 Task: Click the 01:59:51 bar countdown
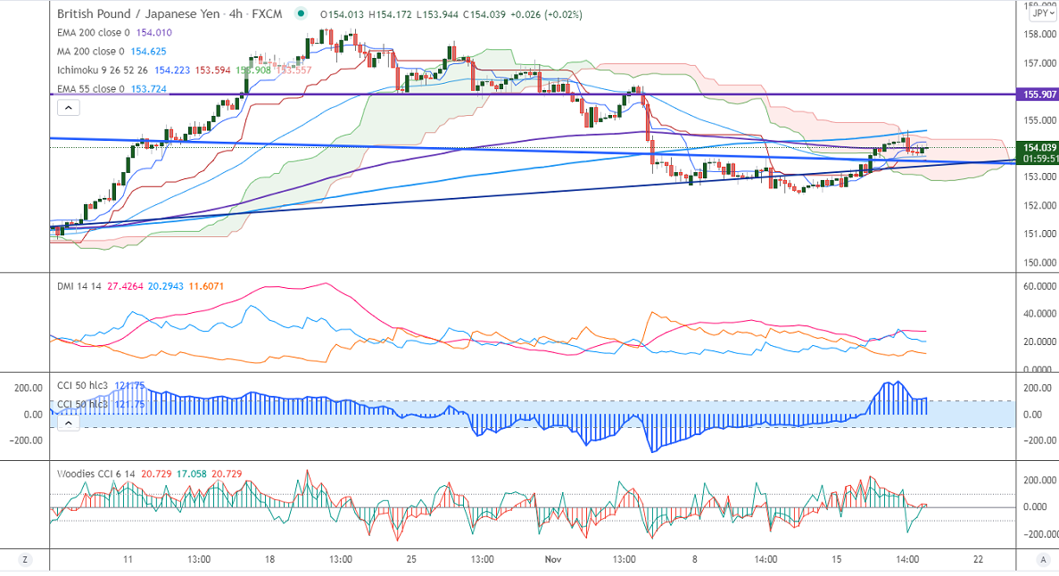click(1038, 159)
